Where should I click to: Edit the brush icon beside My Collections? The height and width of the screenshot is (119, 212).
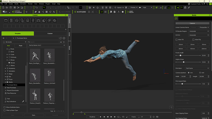click(x=23, y=101)
